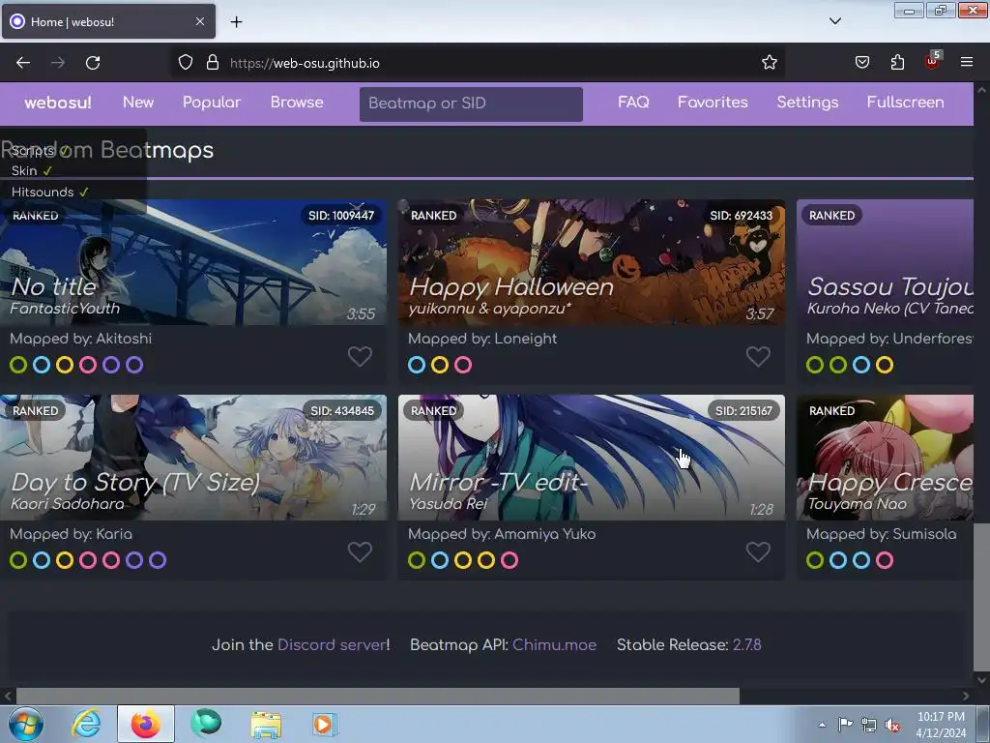The width and height of the screenshot is (990, 743).
Task: Toggle Fullscreen from the navbar
Action: (905, 103)
